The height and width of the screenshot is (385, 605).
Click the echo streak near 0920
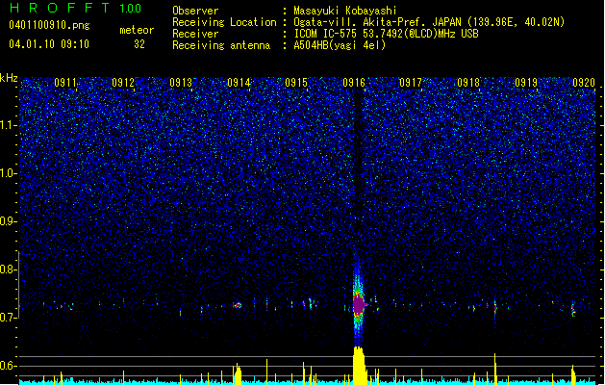[573, 309]
